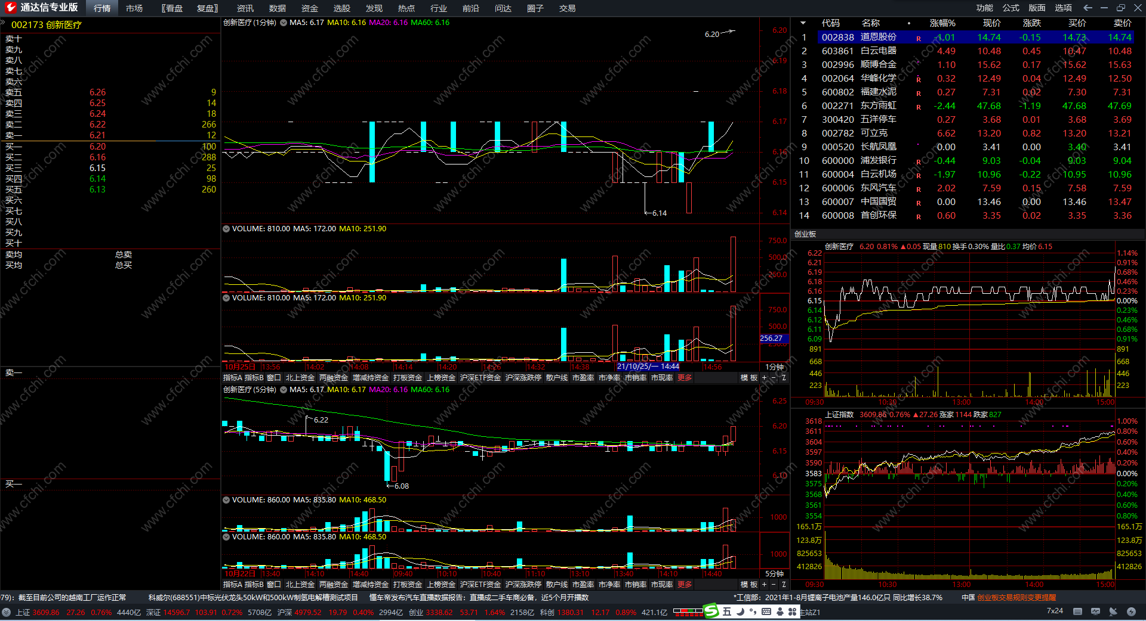Select 市盈率 indicator on the 5-minute toolbar
Viewport: 1146px width, 621px height.
pyautogui.click(x=583, y=585)
